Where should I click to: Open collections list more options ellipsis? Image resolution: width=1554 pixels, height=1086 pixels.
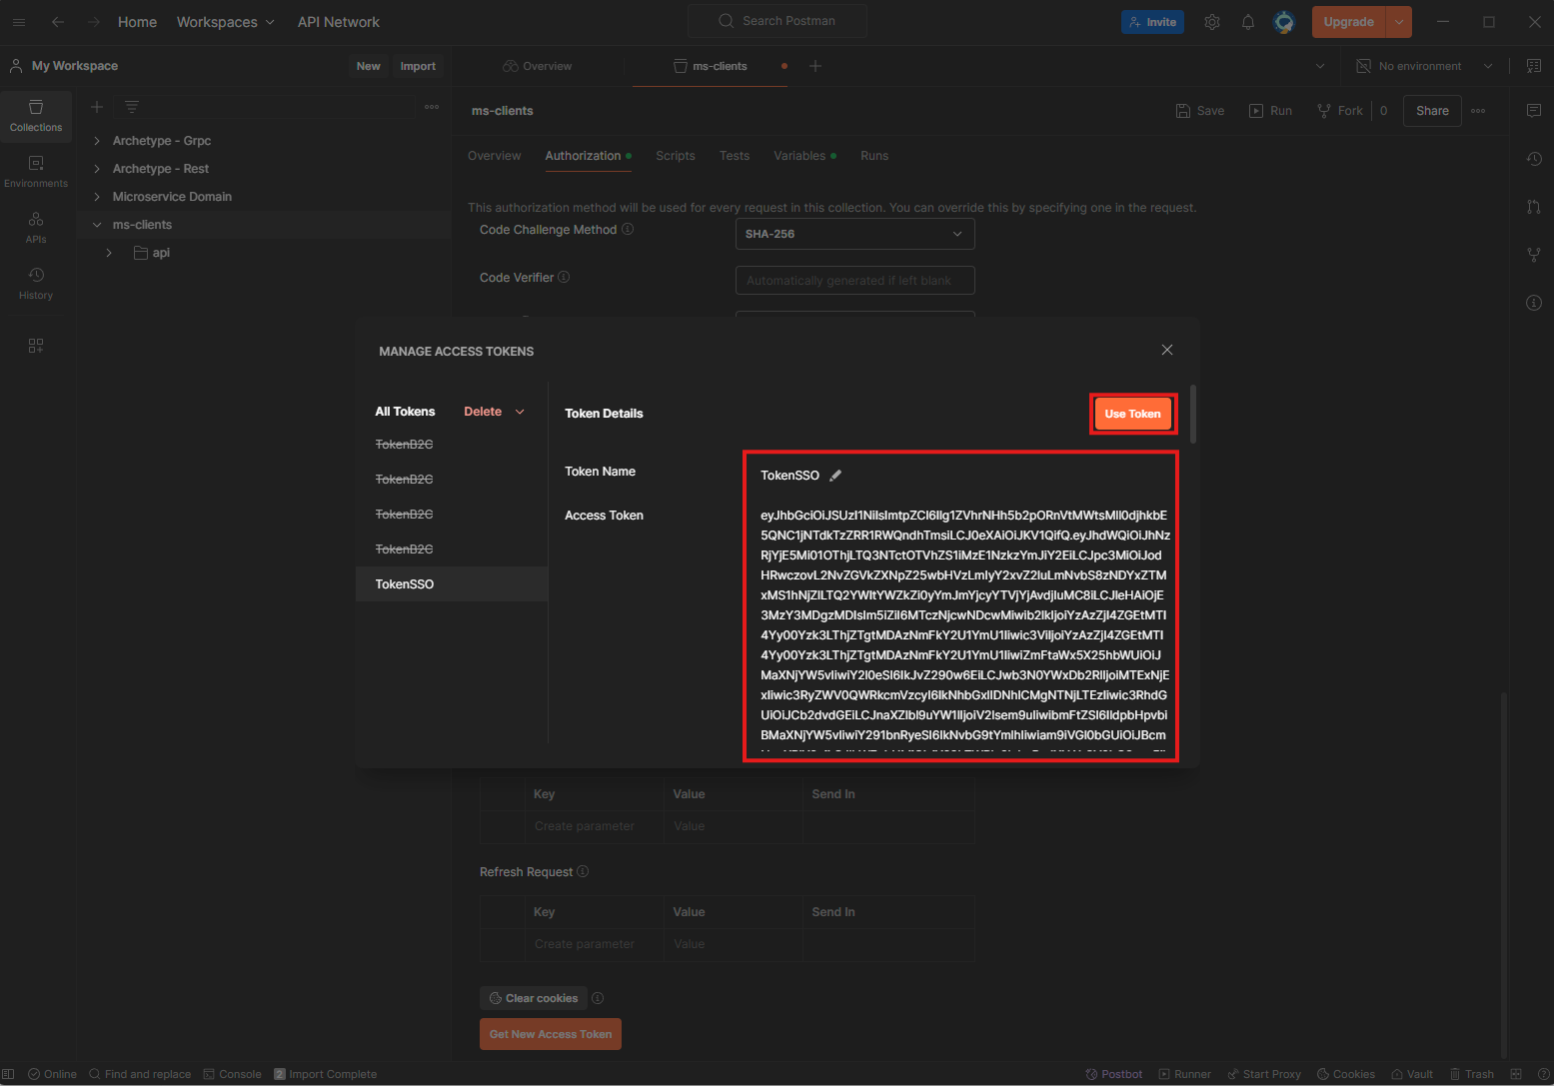(432, 107)
